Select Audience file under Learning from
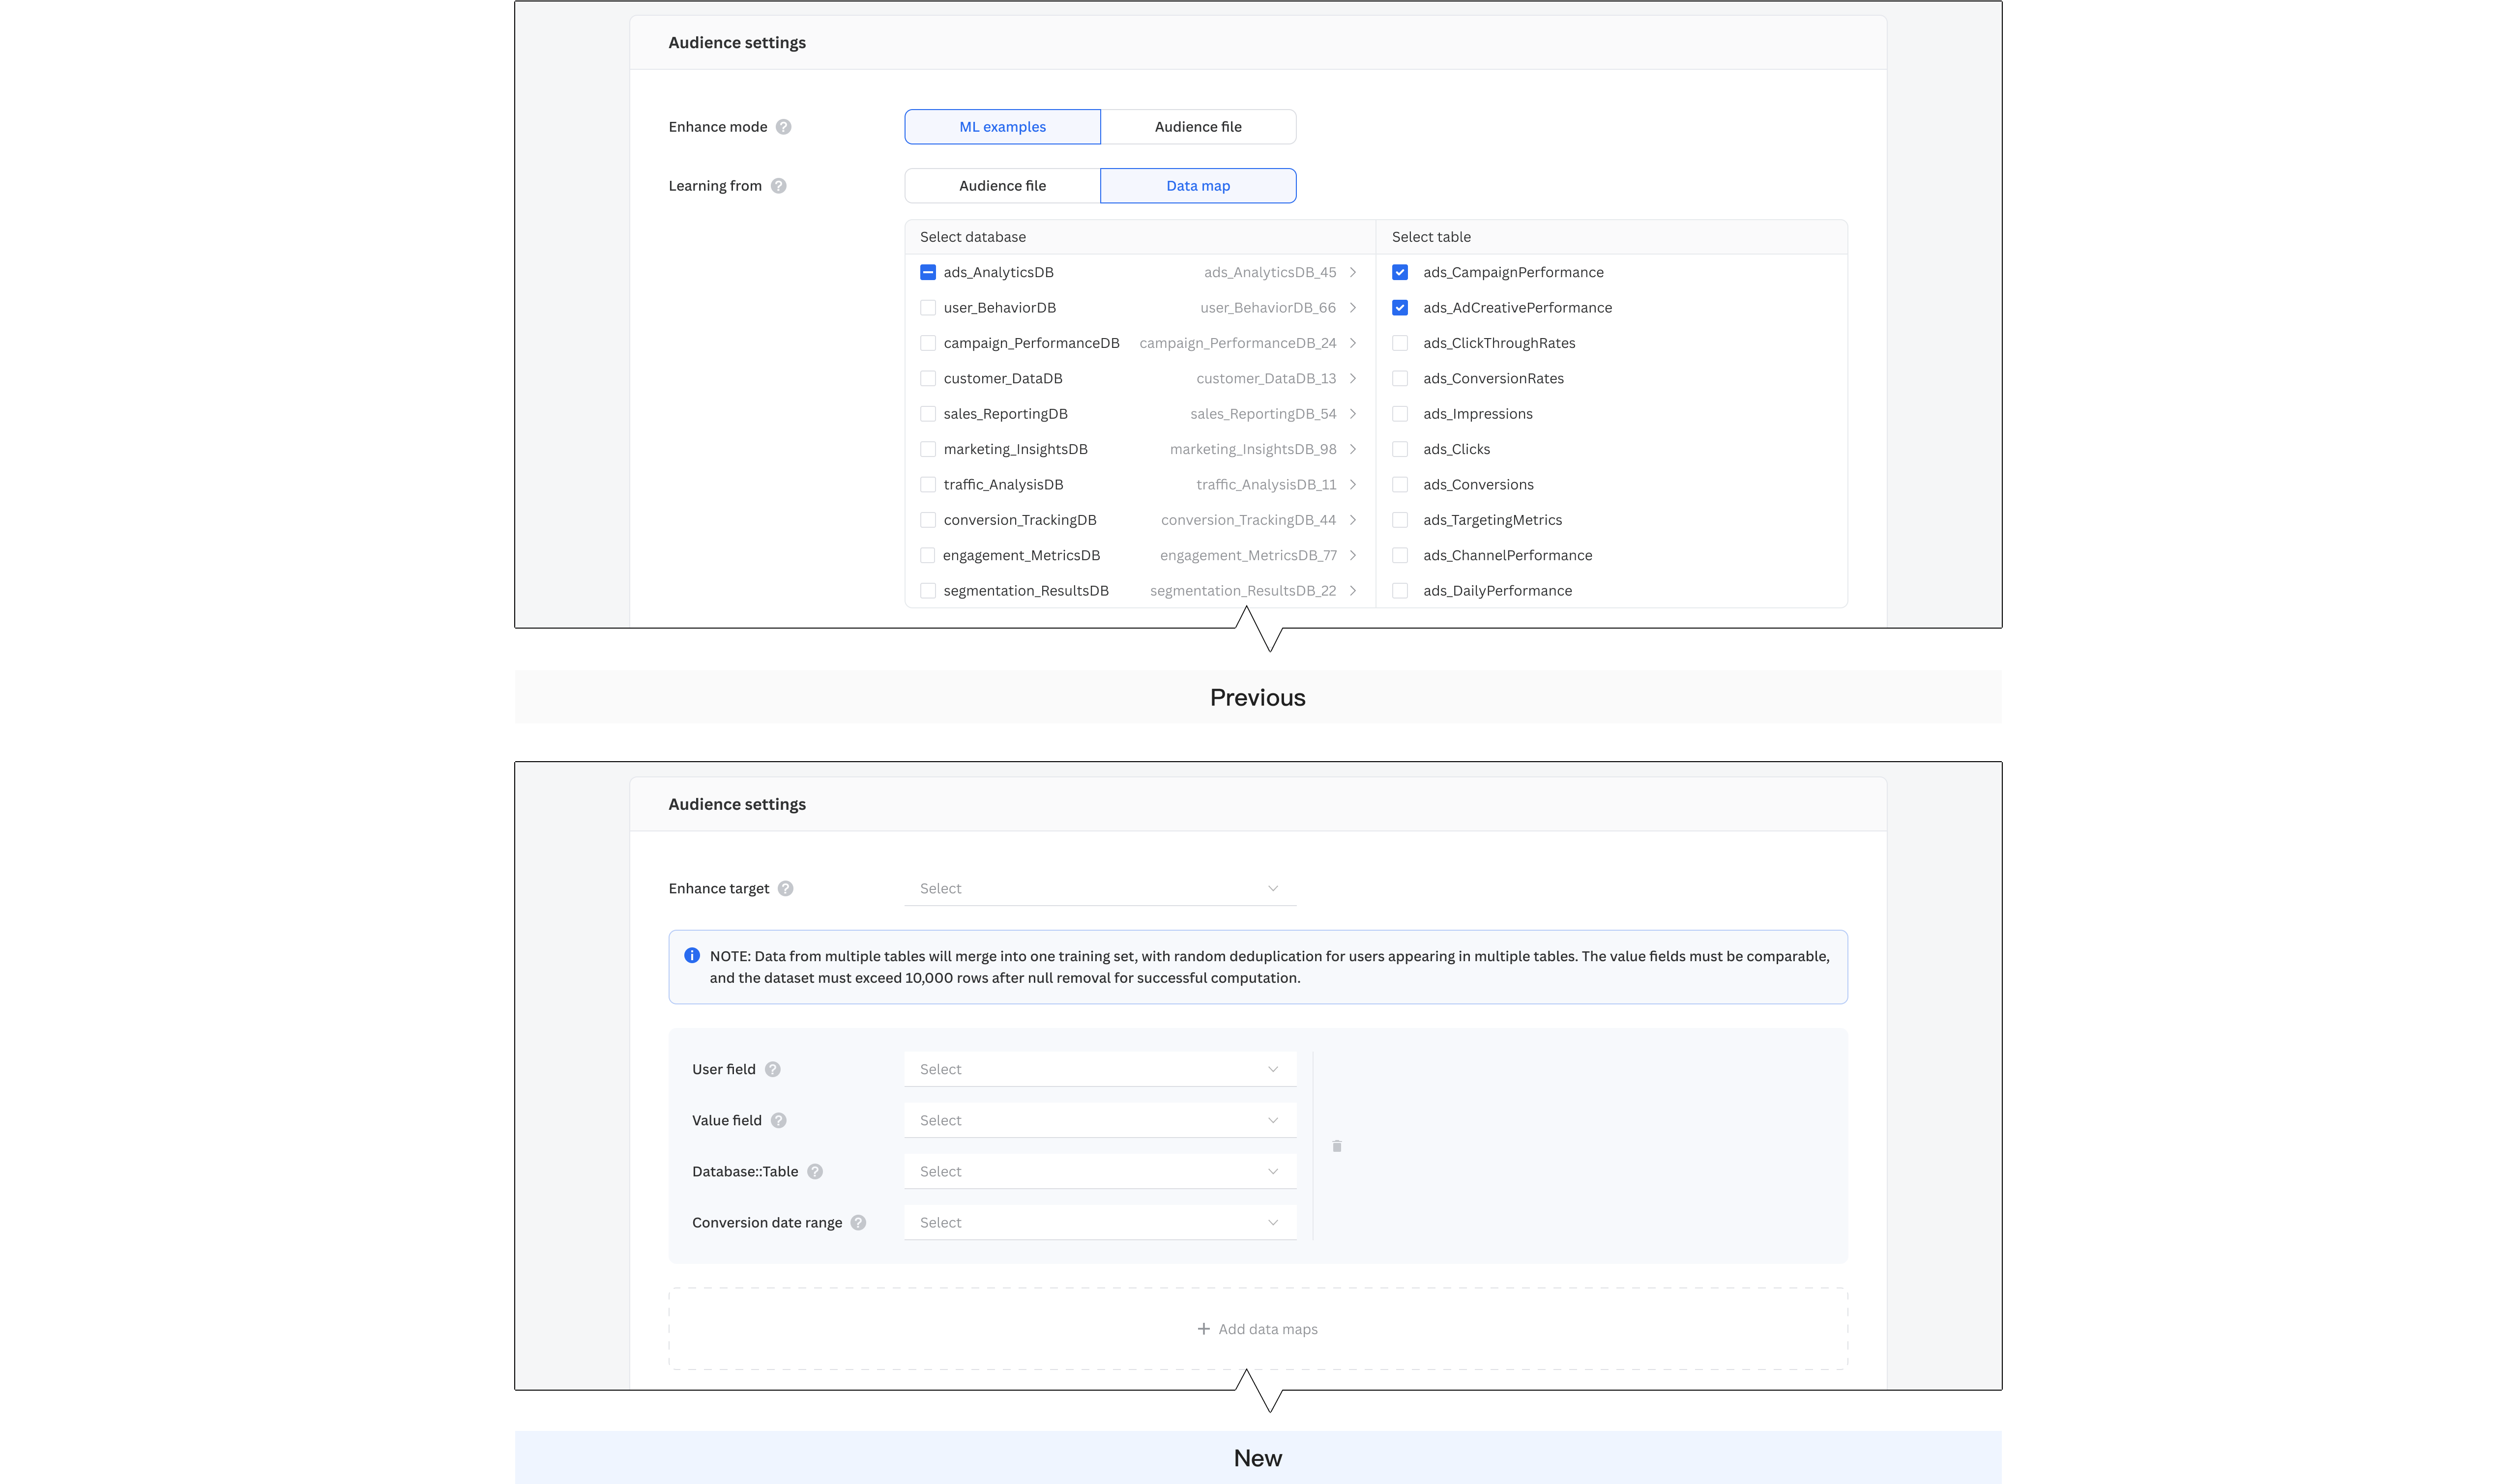This screenshot has height=1484, width=2517. pos(1002,186)
